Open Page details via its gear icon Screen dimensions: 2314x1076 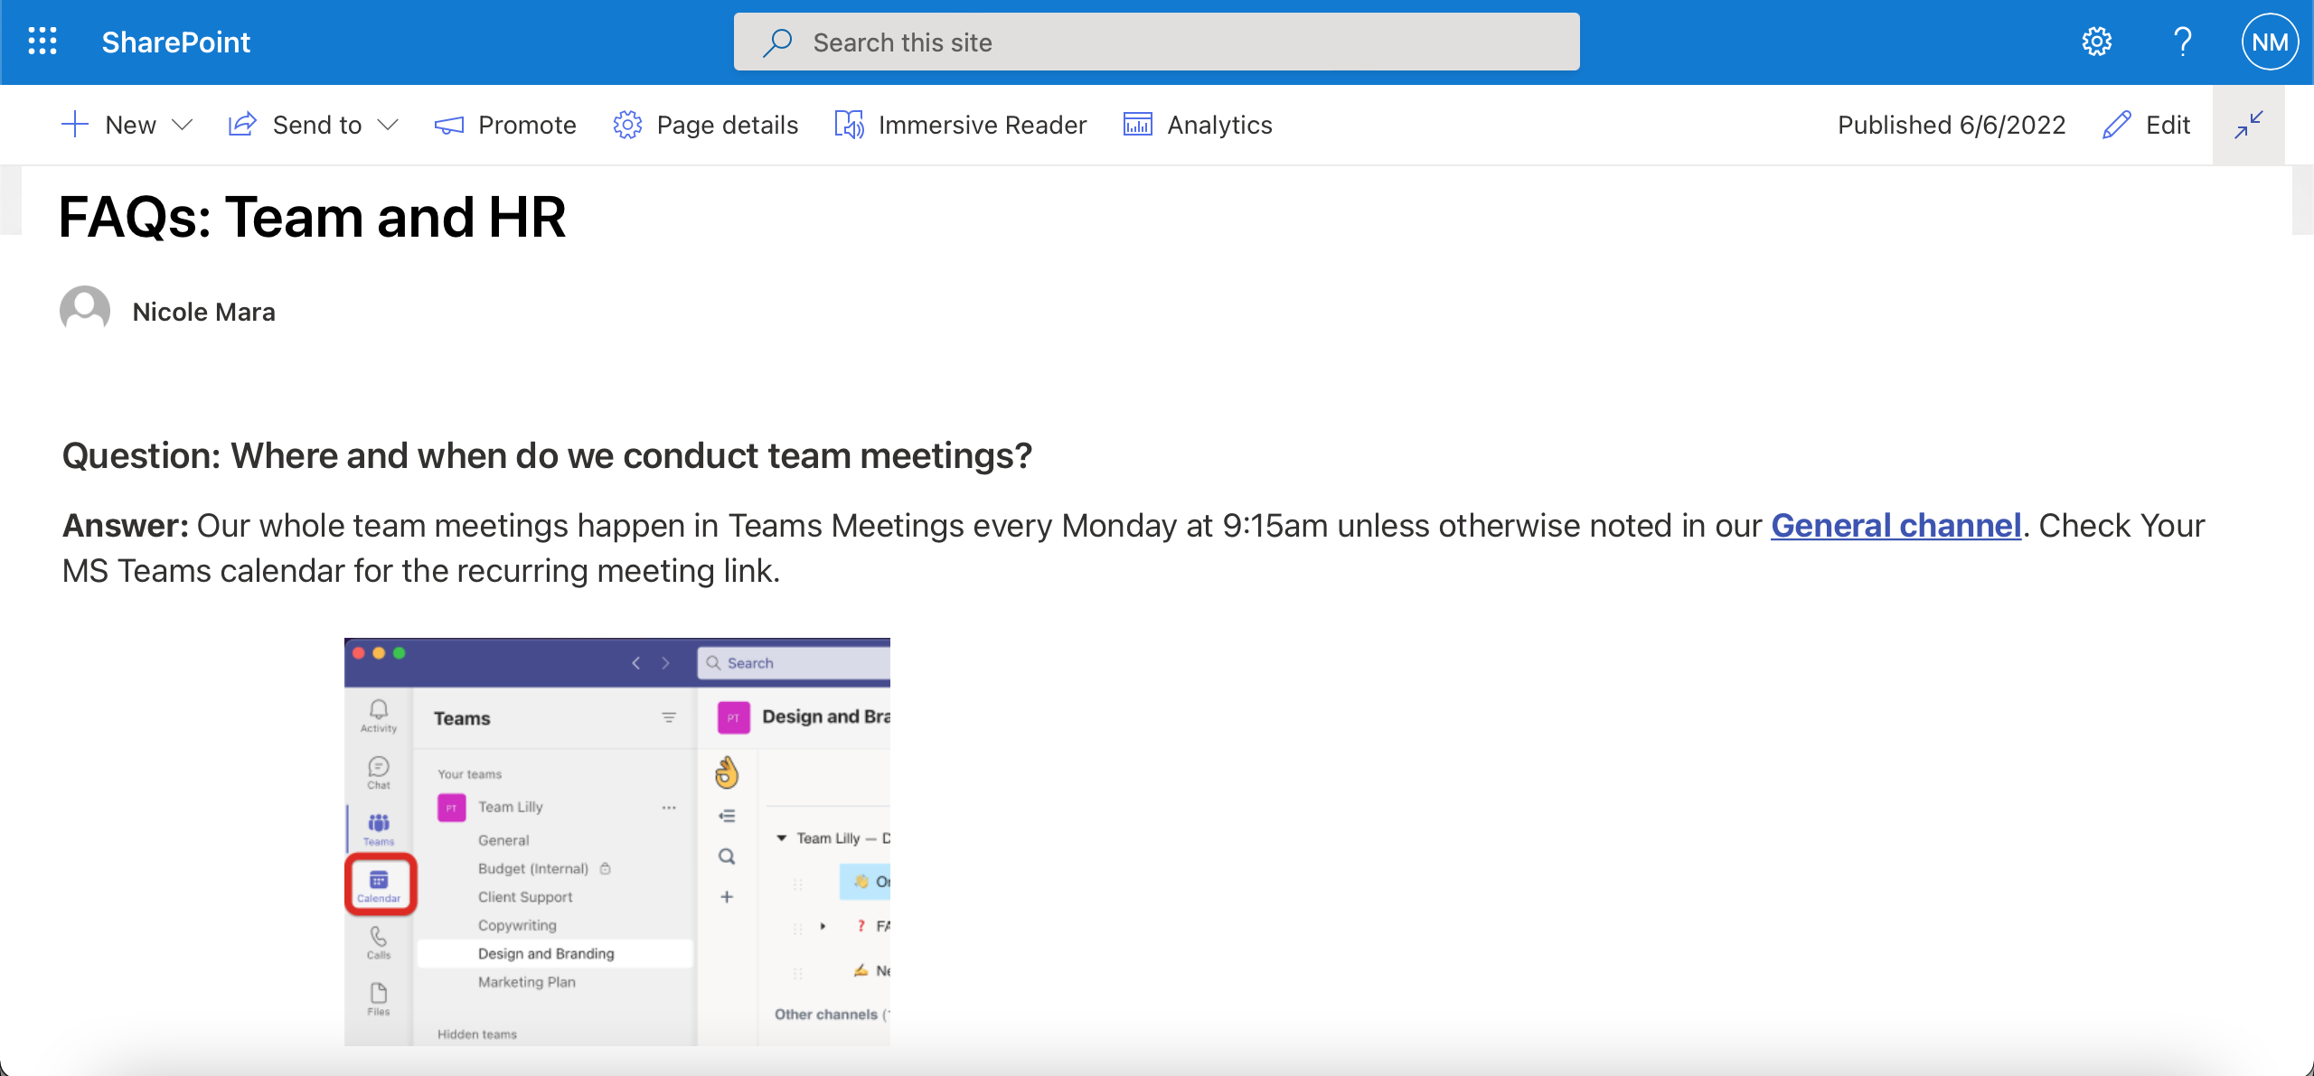(626, 125)
